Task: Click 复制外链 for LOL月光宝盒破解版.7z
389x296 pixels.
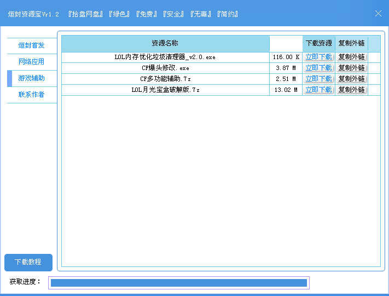Action: 351,90
